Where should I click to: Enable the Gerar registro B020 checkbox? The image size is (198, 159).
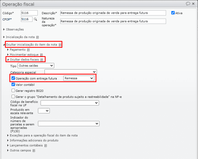tap(13, 91)
